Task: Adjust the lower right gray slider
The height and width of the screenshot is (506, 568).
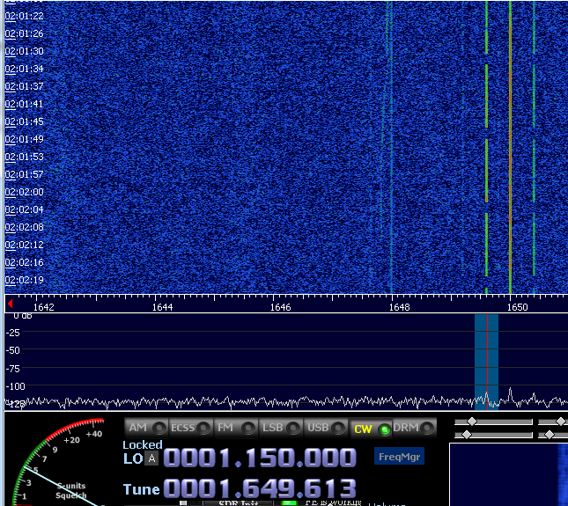Action: [x=553, y=435]
